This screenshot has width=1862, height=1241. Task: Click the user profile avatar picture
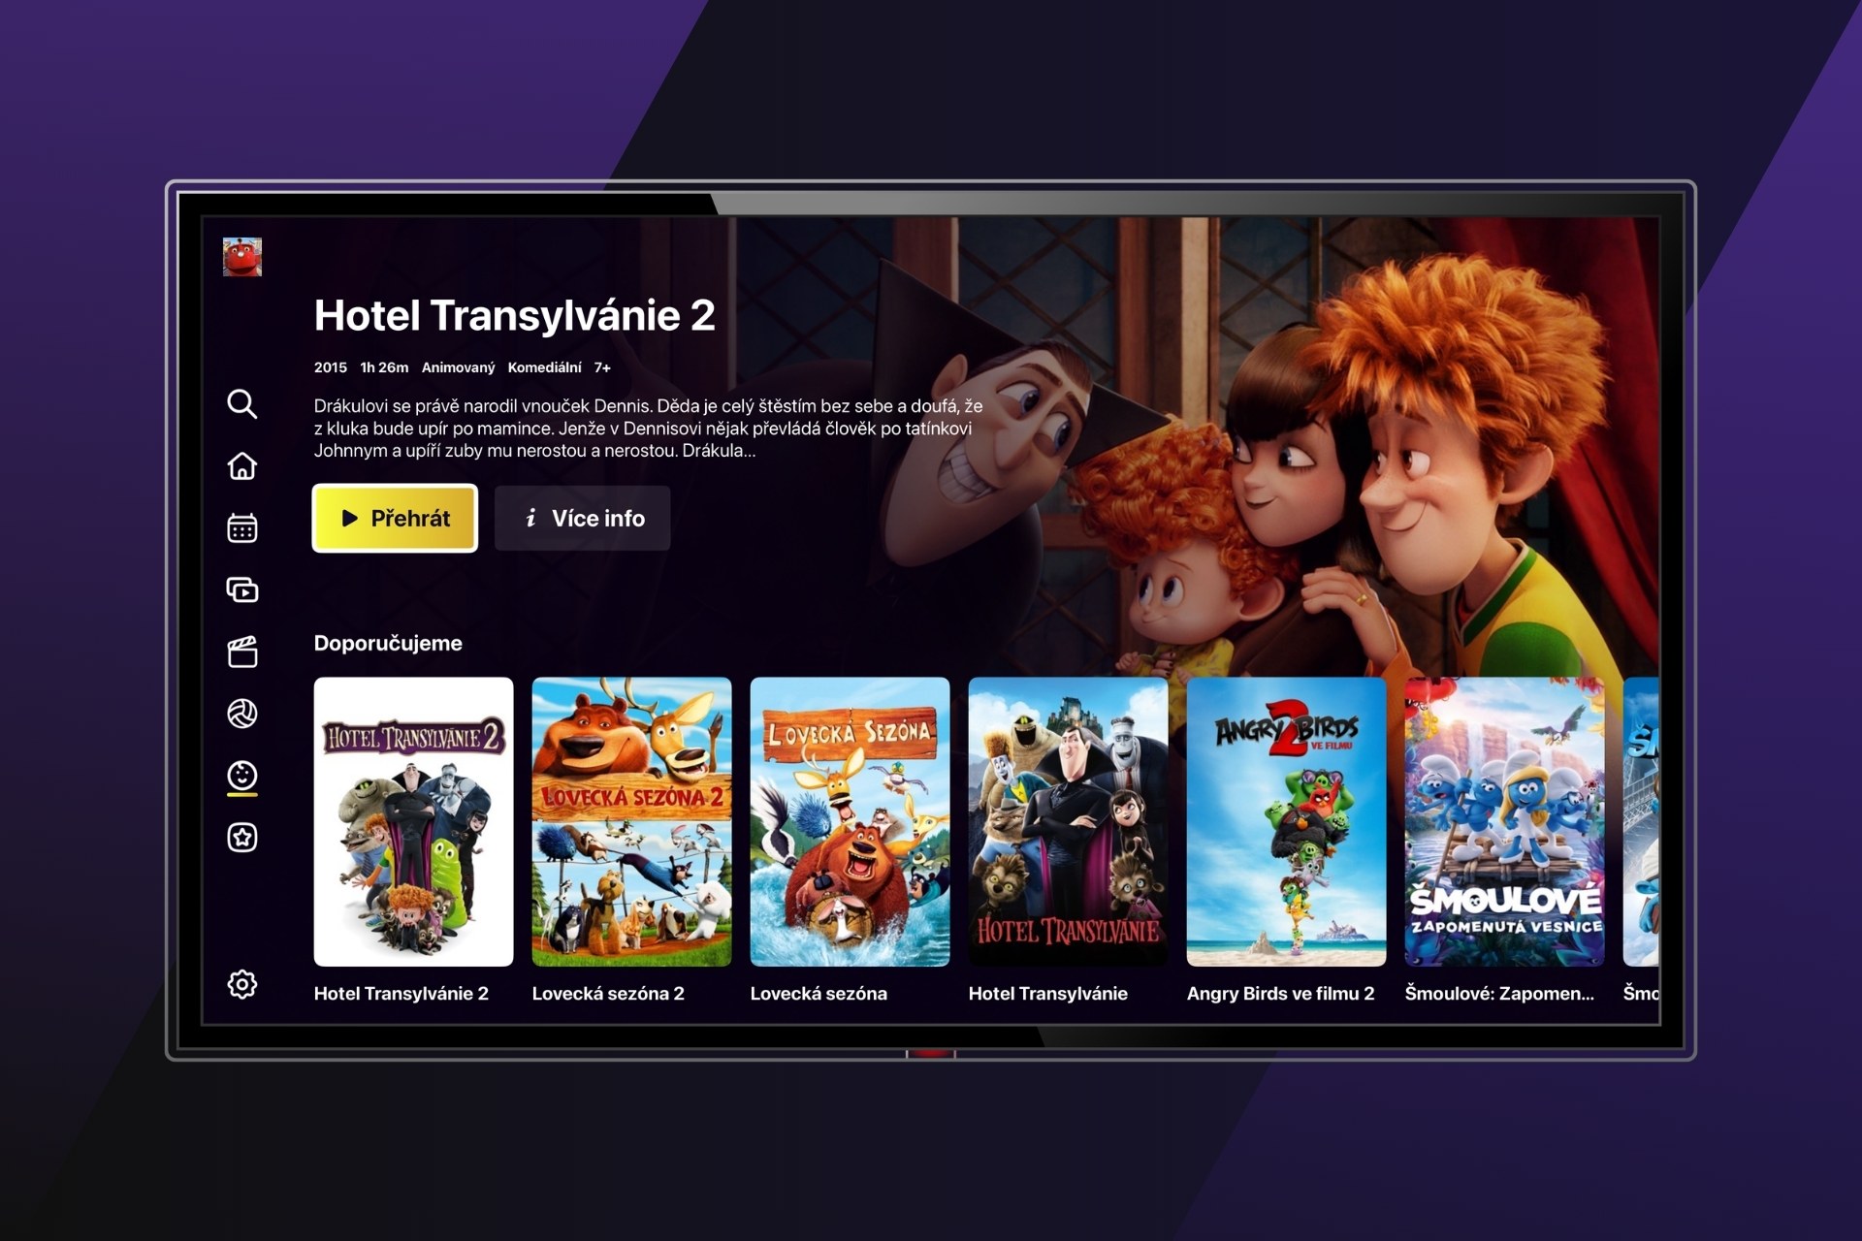[241, 257]
